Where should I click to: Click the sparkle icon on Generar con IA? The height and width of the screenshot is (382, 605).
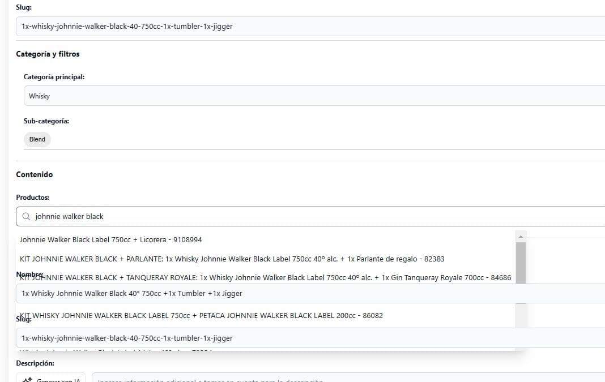27,380
